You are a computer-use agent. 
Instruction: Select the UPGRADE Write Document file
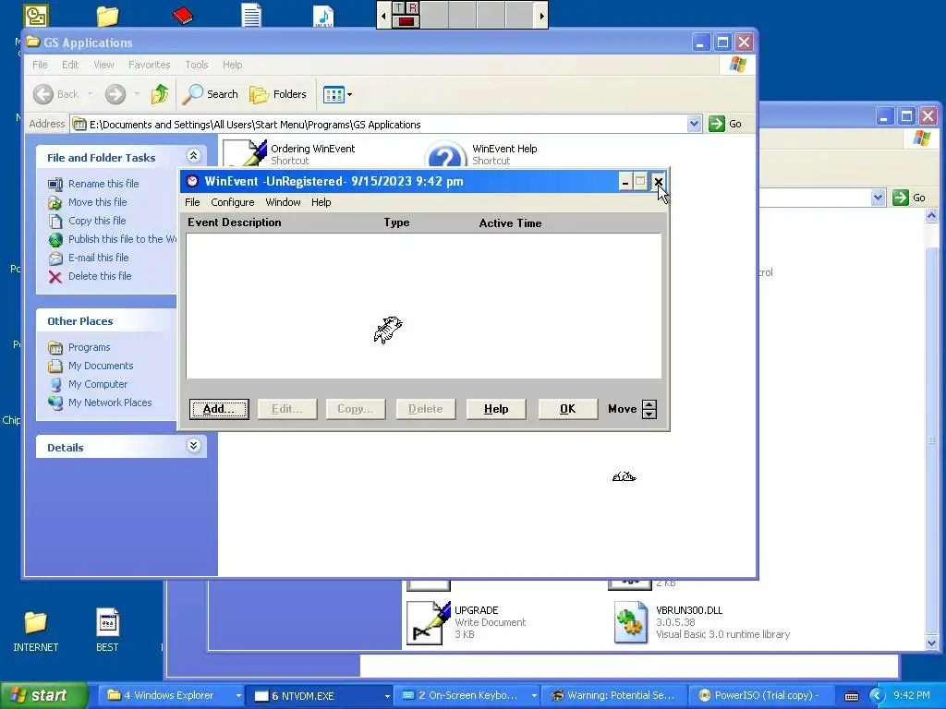467,622
